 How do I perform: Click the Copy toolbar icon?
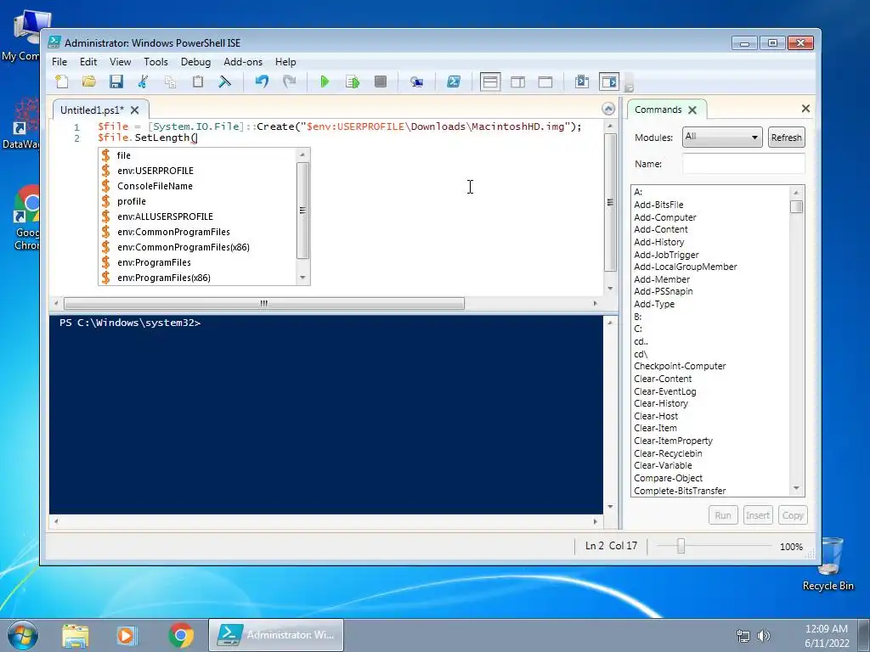170,82
